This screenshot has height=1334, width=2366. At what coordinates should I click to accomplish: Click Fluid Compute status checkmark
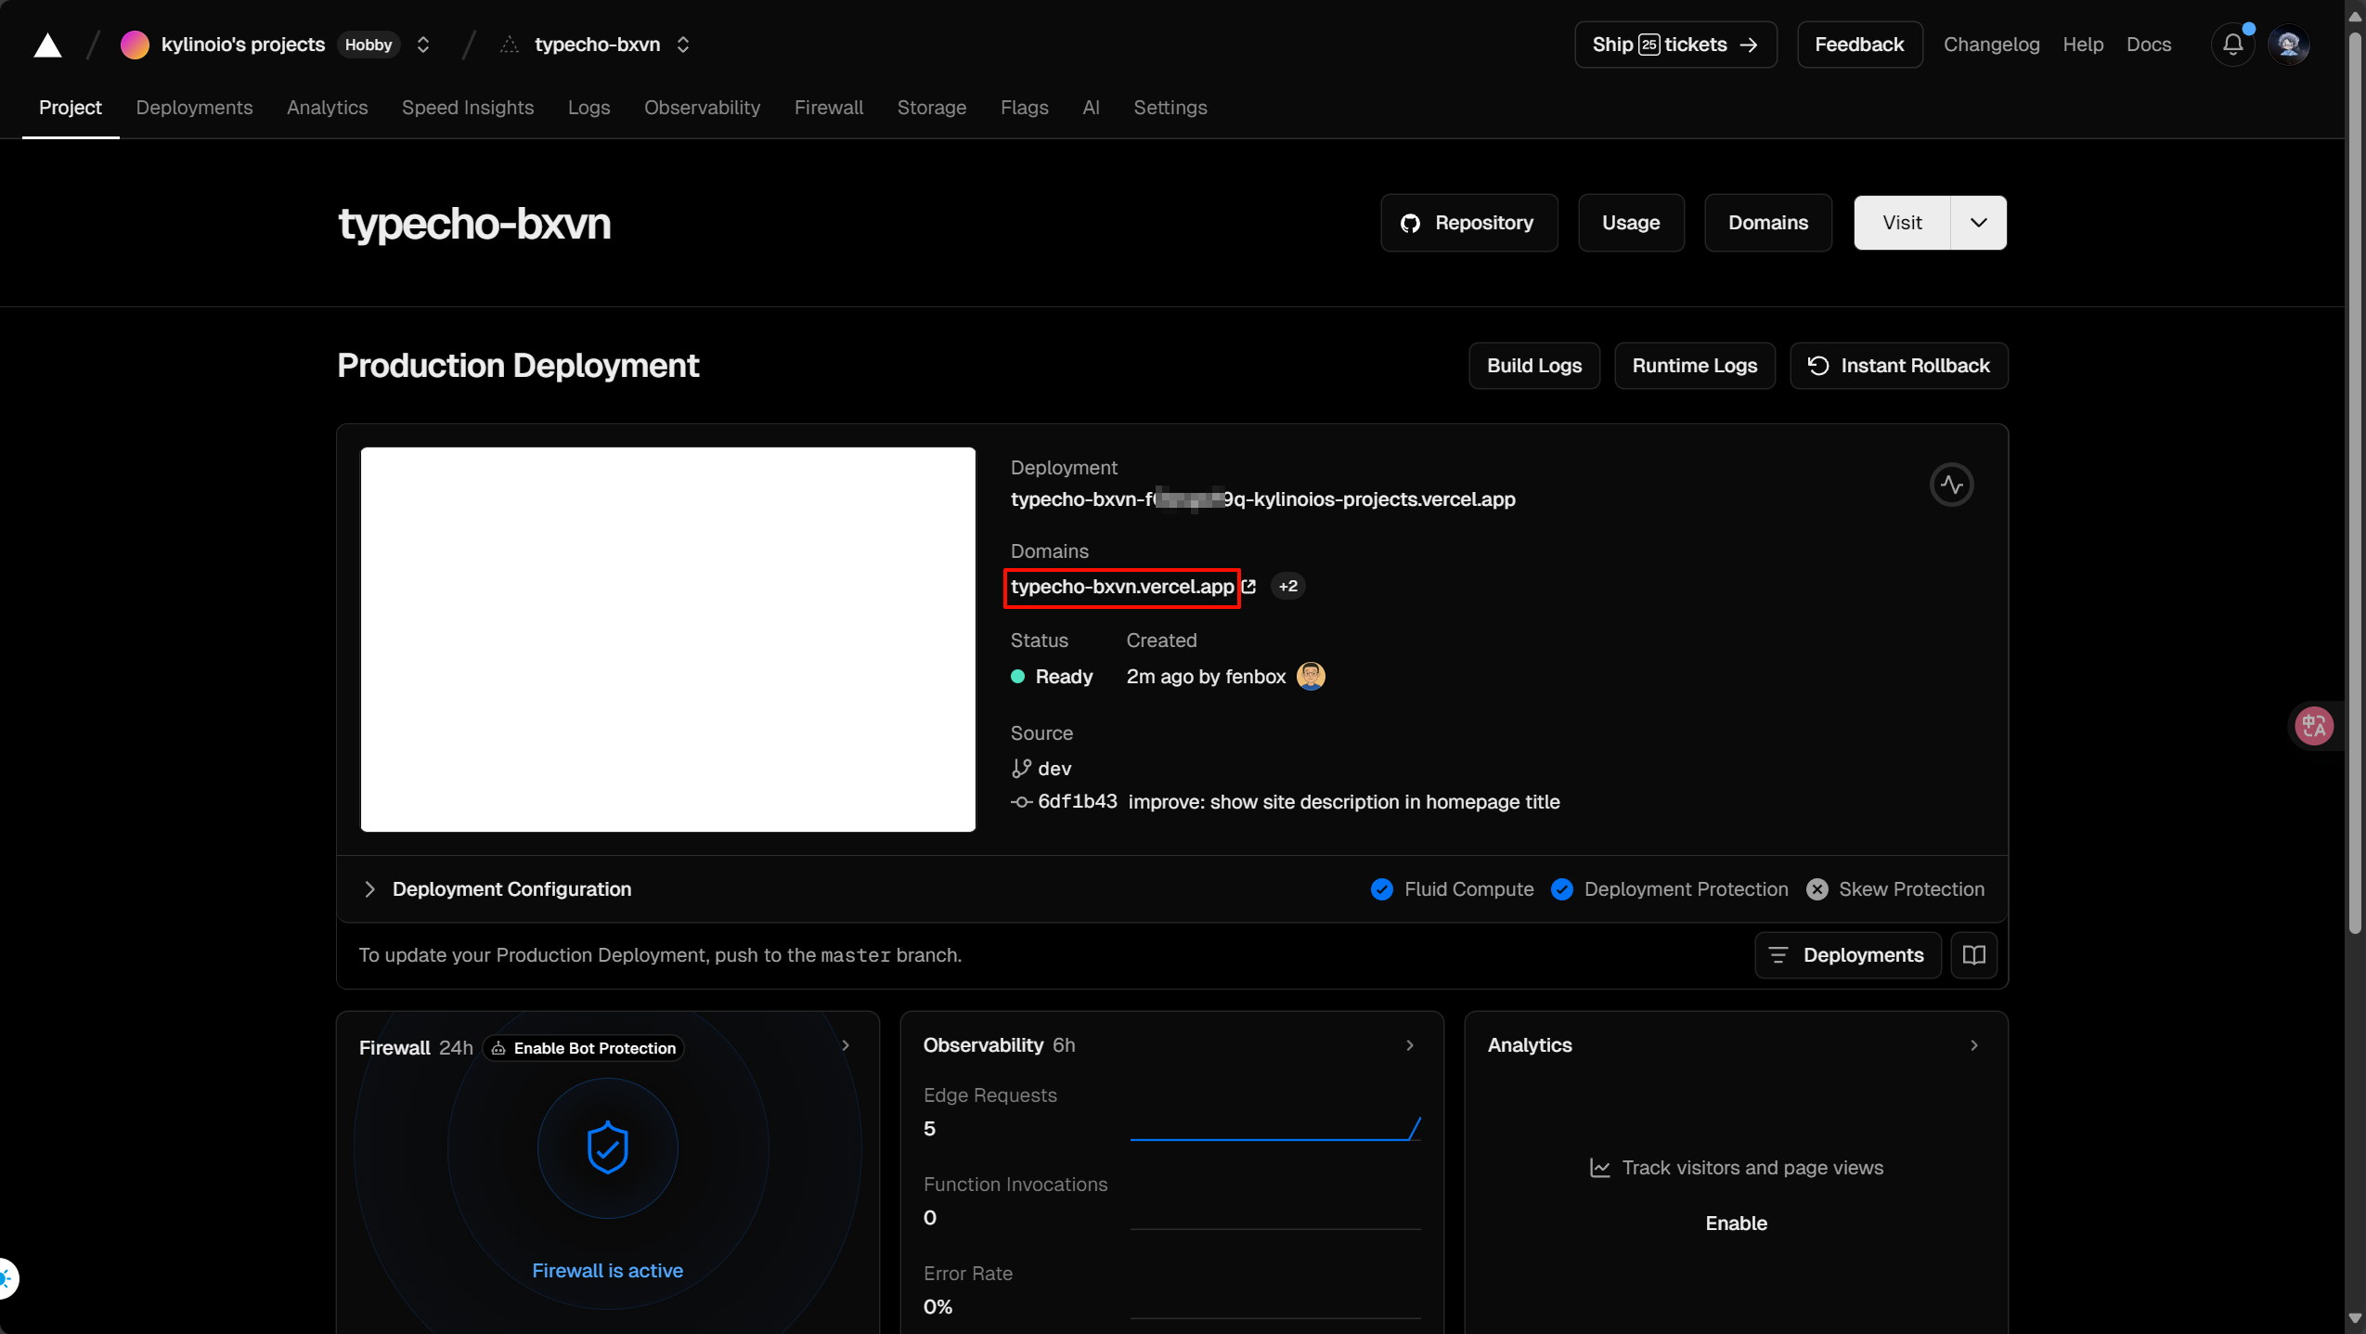point(1382,889)
